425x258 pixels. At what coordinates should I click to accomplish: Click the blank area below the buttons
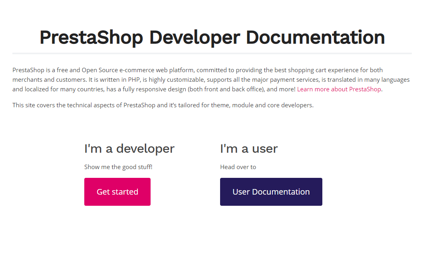[x=212, y=231]
